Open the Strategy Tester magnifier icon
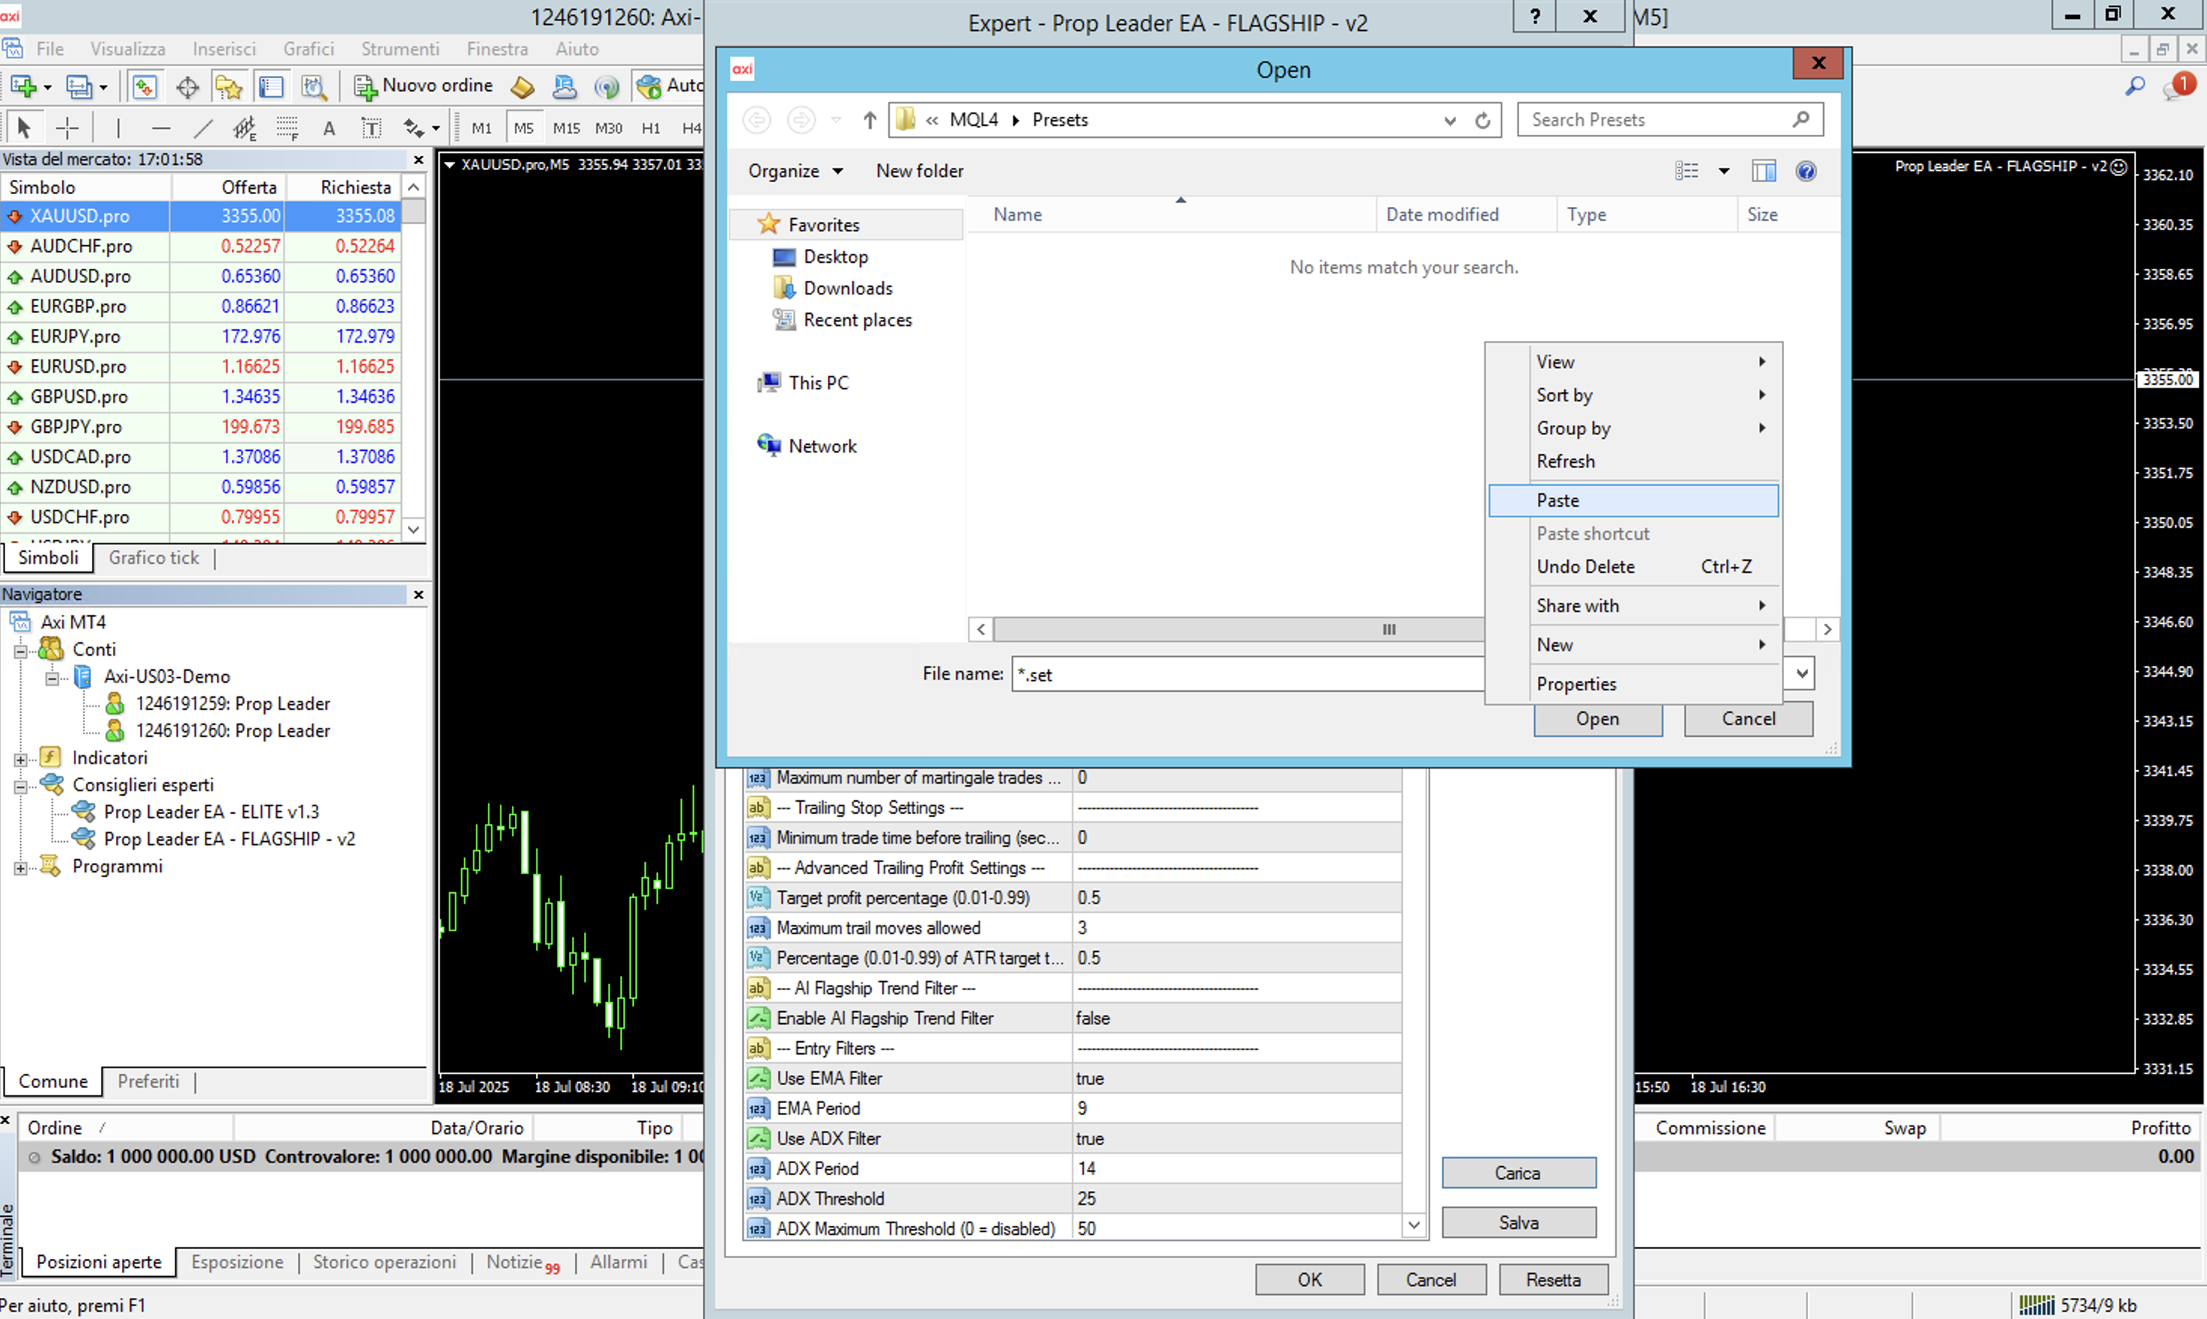Image resolution: width=2207 pixels, height=1319 pixels. (314, 87)
